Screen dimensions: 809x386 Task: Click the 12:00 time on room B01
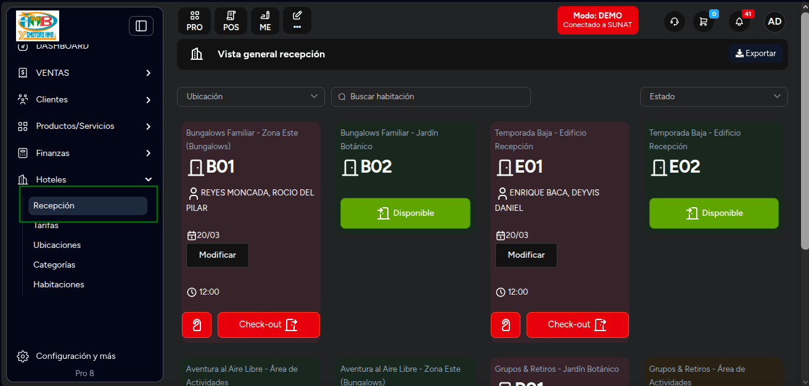pyautogui.click(x=203, y=292)
